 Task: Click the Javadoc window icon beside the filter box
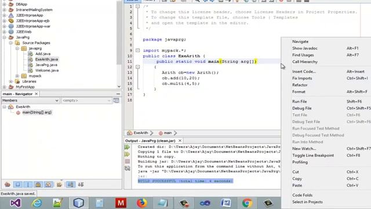click(x=116, y=100)
